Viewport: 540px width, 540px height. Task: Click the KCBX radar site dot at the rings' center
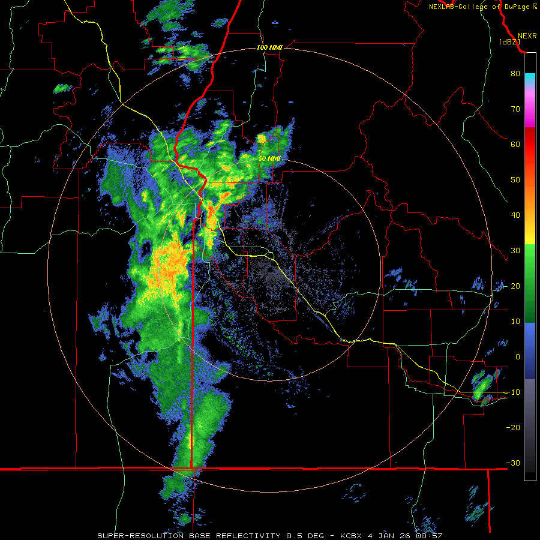pyautogui.click(x=271, y=269)
